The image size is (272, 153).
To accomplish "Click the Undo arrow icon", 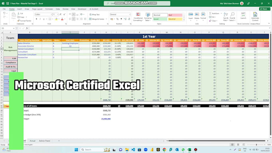I will pos(4,13).
